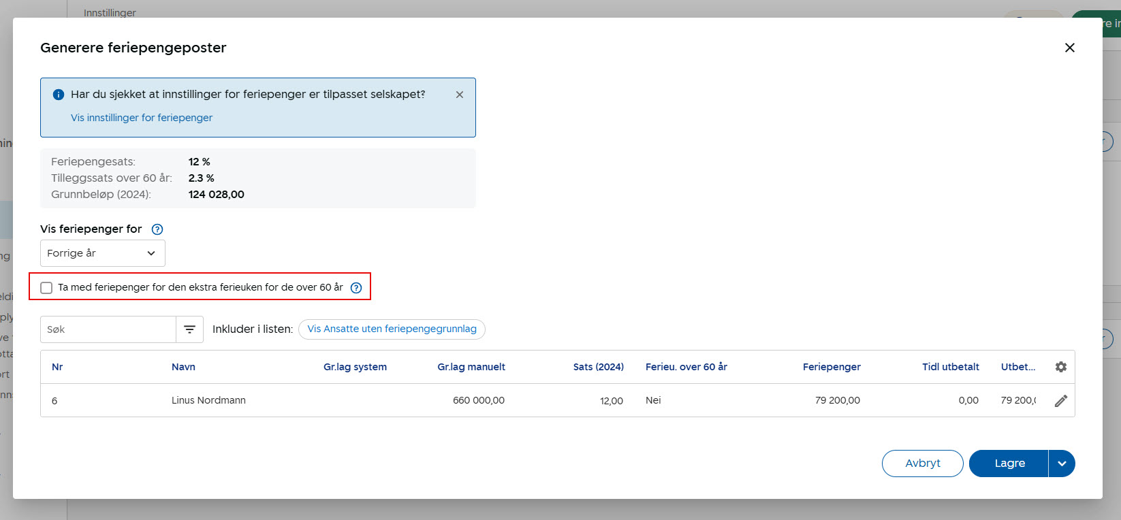
Task: Dismiss the blue info banner
Action: click(460, 95)
